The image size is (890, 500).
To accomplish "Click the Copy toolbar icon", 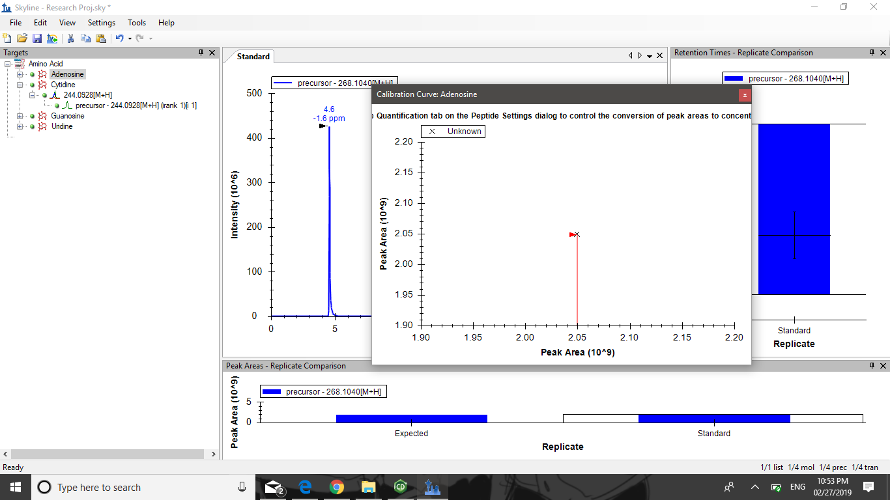I will click(85, 38).
